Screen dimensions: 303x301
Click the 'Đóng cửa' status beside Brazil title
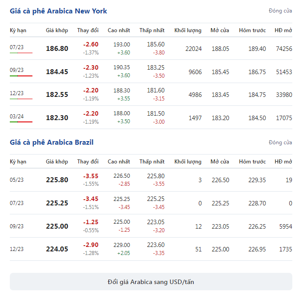click(x=280, y=142)
